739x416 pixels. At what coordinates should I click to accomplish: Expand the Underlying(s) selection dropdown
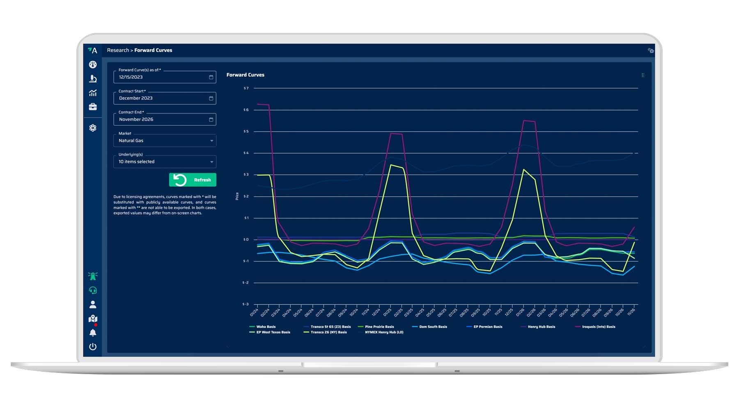[x=165, y=162]
